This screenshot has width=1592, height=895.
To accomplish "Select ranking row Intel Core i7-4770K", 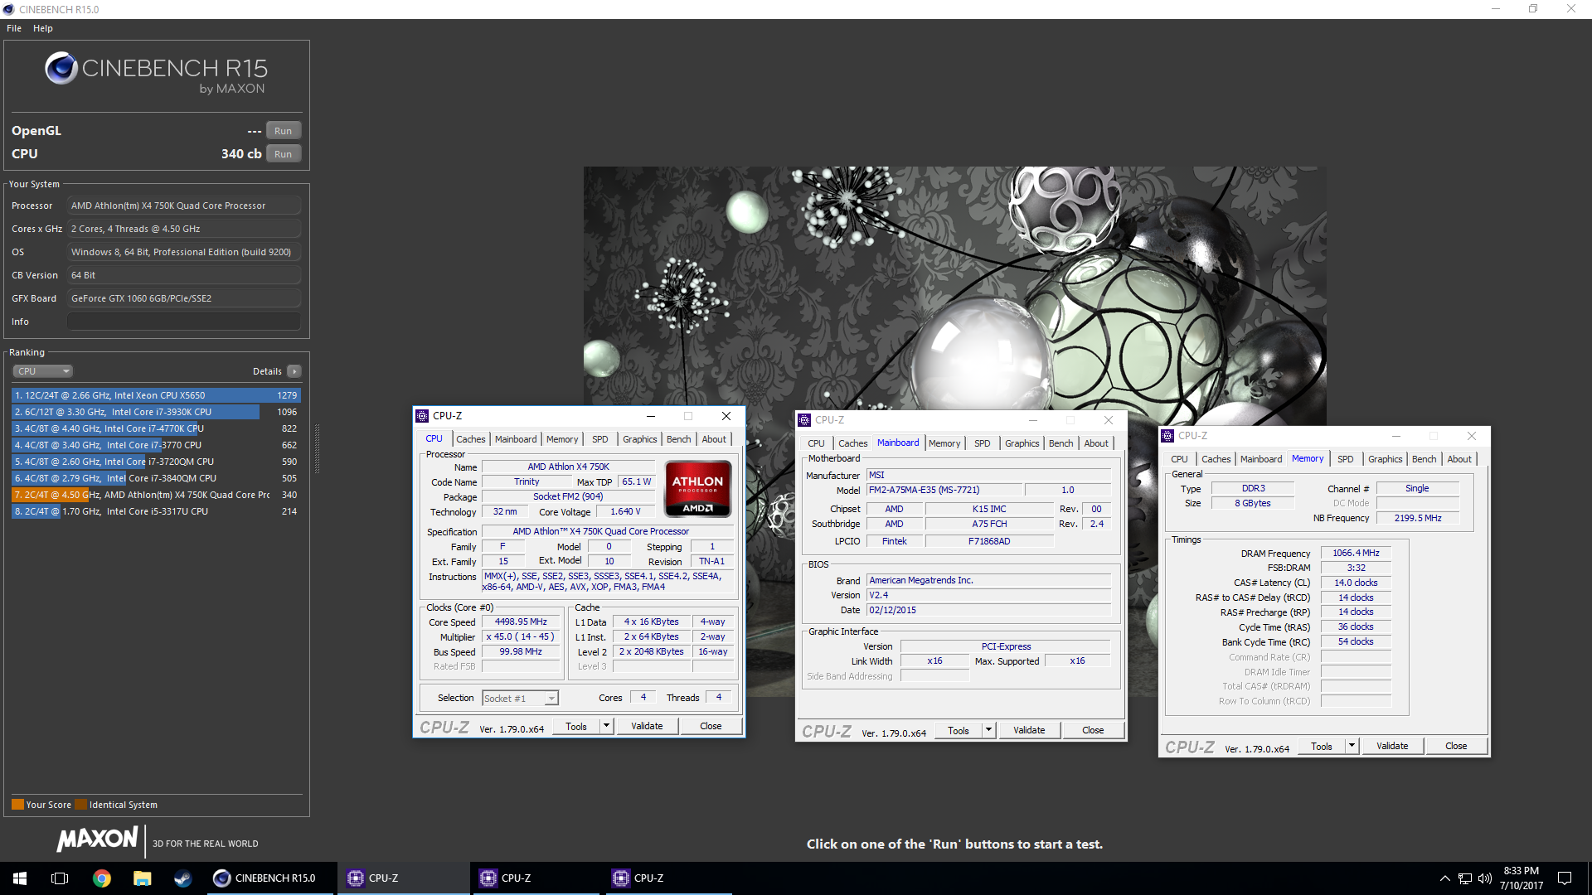I will pyautogui.click(x=156, y=428).
